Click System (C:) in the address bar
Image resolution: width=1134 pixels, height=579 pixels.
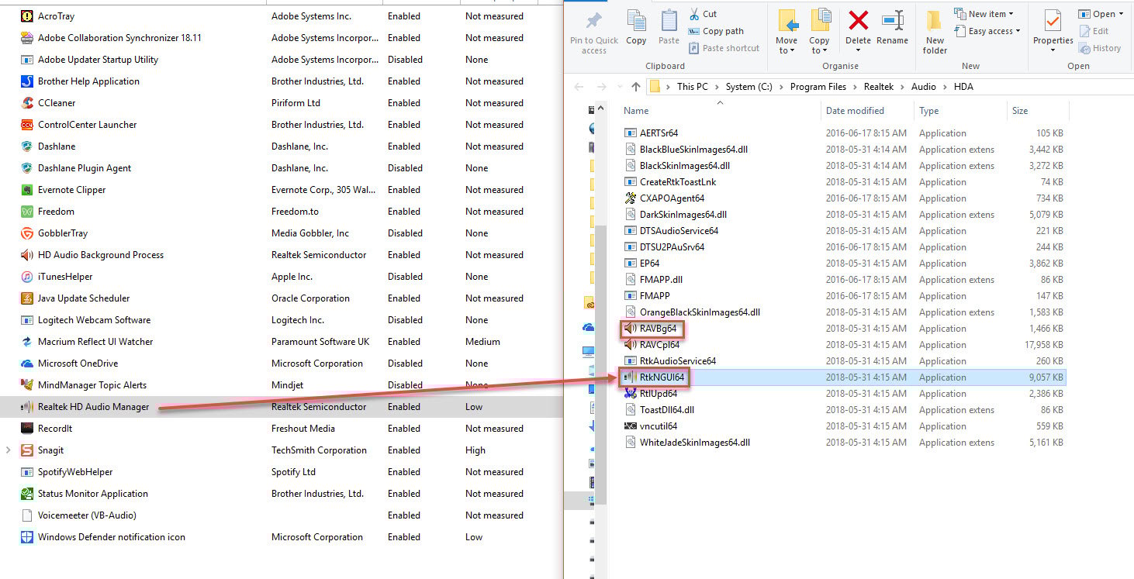[751, 87]
